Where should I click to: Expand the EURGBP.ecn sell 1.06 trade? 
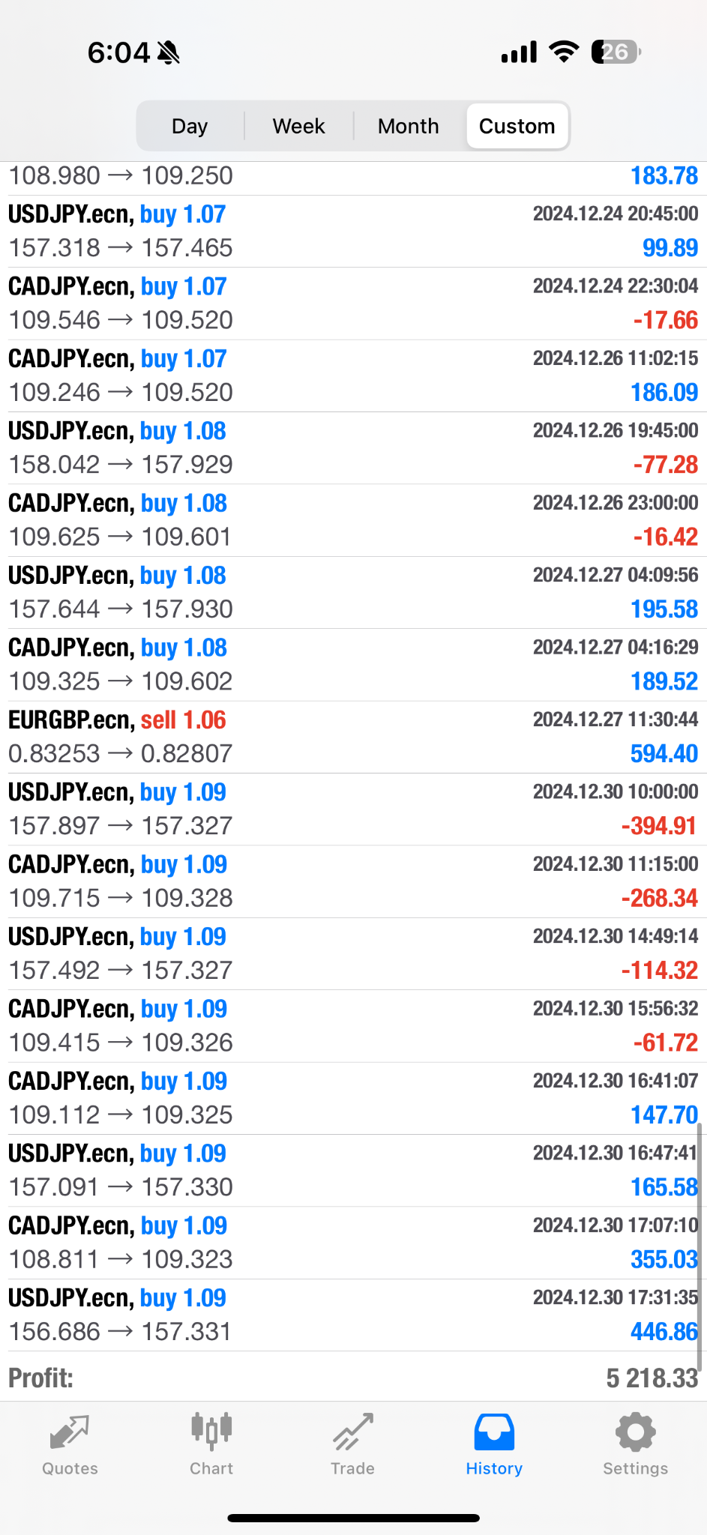coord(352,737)
